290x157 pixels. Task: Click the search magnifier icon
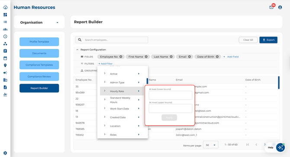click(x=80, y=40)
